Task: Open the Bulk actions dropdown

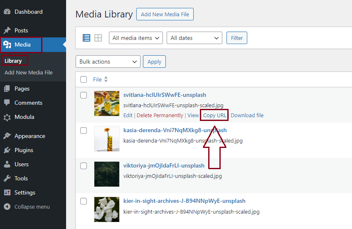Action: (108, 62)
